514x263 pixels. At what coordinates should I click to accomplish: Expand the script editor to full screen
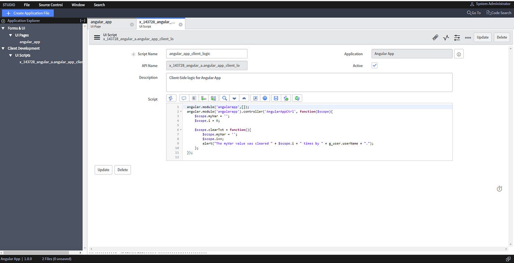click(256, 98)
